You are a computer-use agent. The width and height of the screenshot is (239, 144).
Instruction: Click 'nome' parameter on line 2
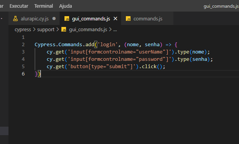pos(133,45)
